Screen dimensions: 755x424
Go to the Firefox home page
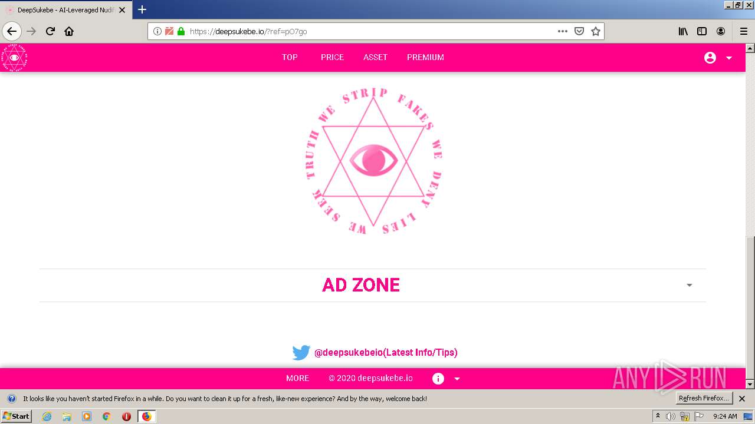pos(69,32)
